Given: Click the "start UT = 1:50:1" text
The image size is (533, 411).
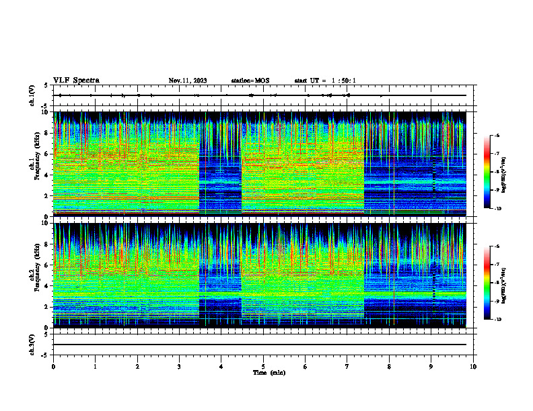Looking at the screenshot, I should coord(325,81).
